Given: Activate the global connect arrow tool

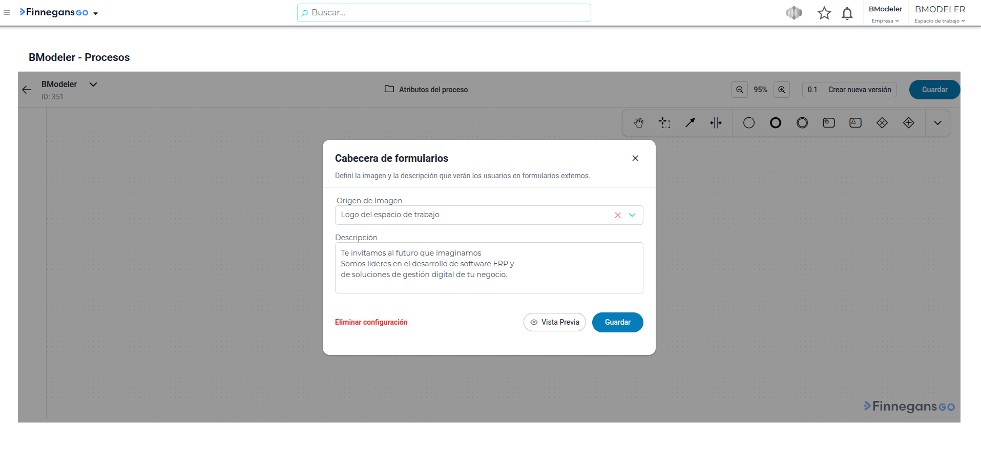Looking at the screenshot, I should pos(691,123).
